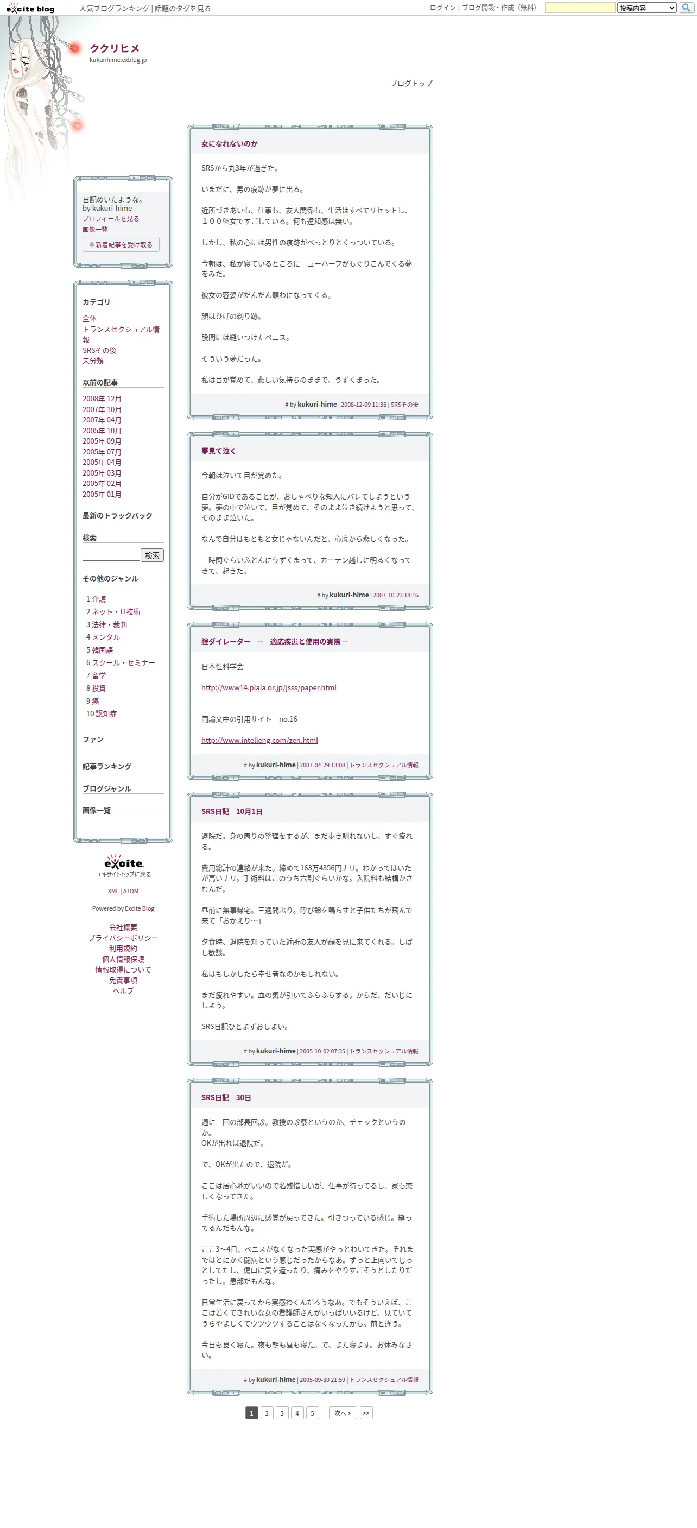The width and height of the screenshot is (697, 1528).
Task: Open the 韓国語 genre link
Action: 103,650
